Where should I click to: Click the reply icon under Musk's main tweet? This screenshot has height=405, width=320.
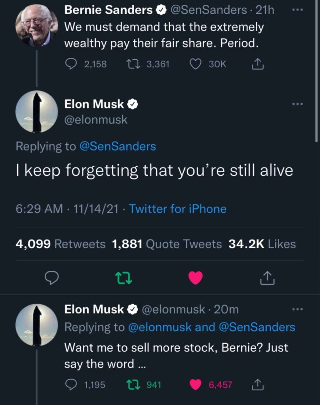pos(52,277)
